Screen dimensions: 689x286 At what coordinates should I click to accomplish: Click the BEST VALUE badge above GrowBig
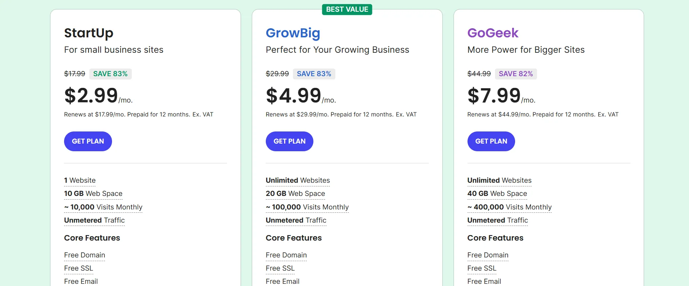[x=347, y=9]
